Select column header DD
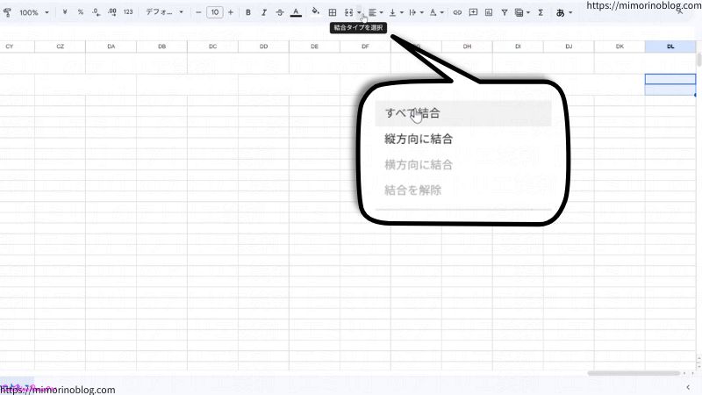The image size is (702, 395). coord(264,47)
